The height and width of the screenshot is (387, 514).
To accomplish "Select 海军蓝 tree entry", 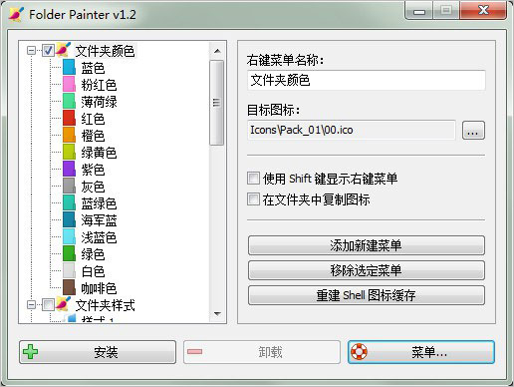I will pos(99,220).
